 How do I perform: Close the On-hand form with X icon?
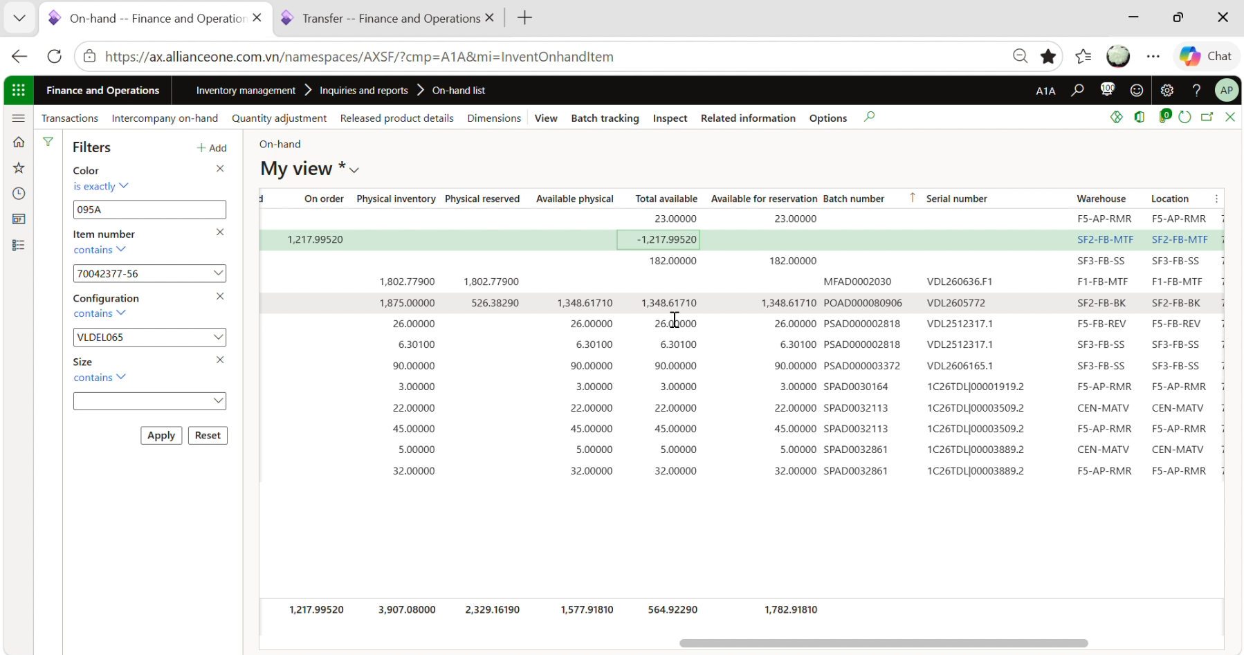(1230, 117)
